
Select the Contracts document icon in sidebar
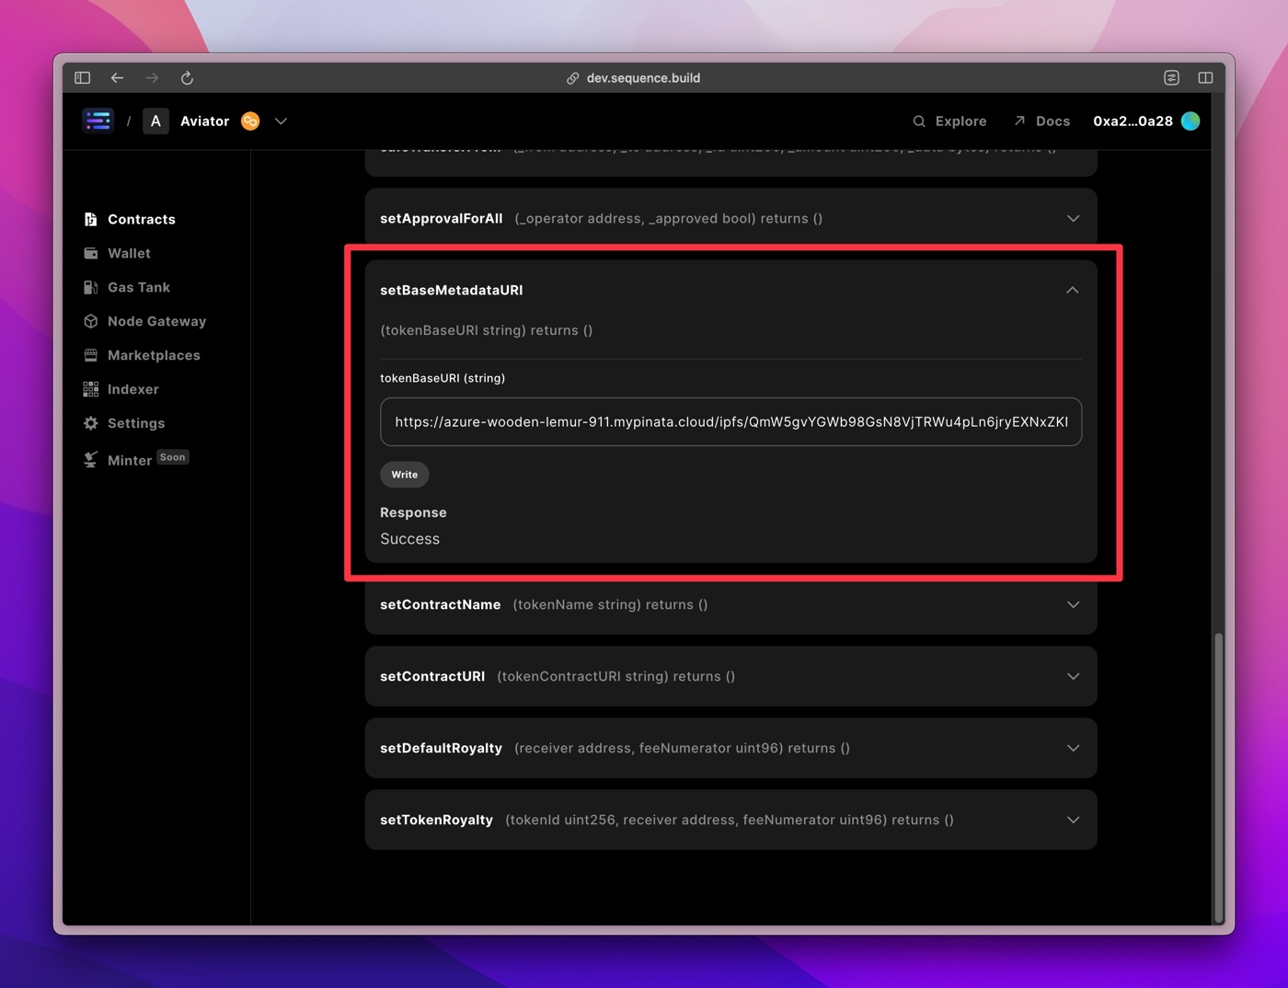pos(91,219)
